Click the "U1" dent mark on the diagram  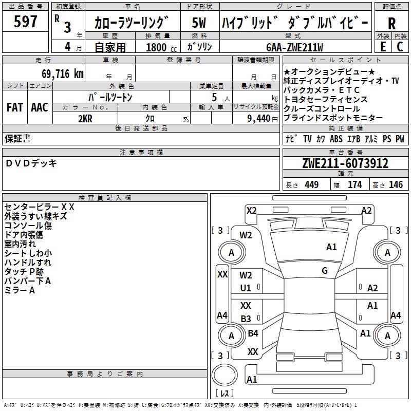click(246, 288)
